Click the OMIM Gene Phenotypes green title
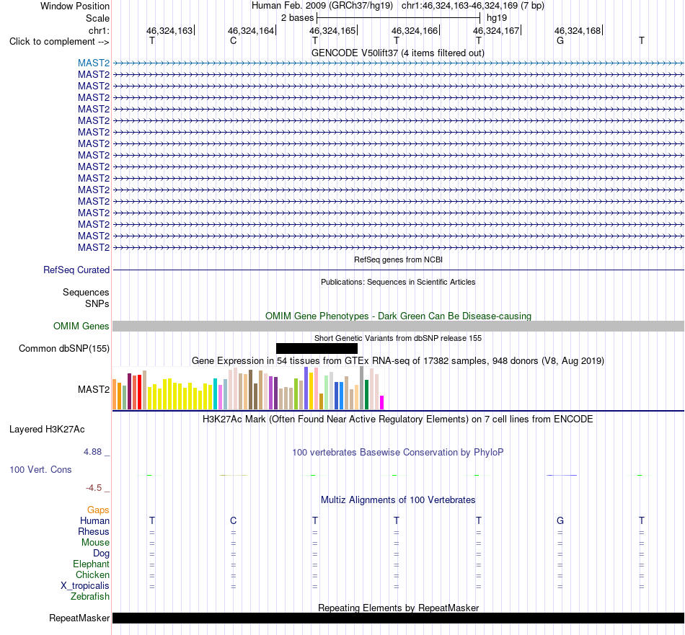685x635 pixels. tap(398, 316)
